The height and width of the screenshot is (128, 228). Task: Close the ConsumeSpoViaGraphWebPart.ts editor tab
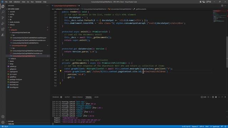point(79,6)
